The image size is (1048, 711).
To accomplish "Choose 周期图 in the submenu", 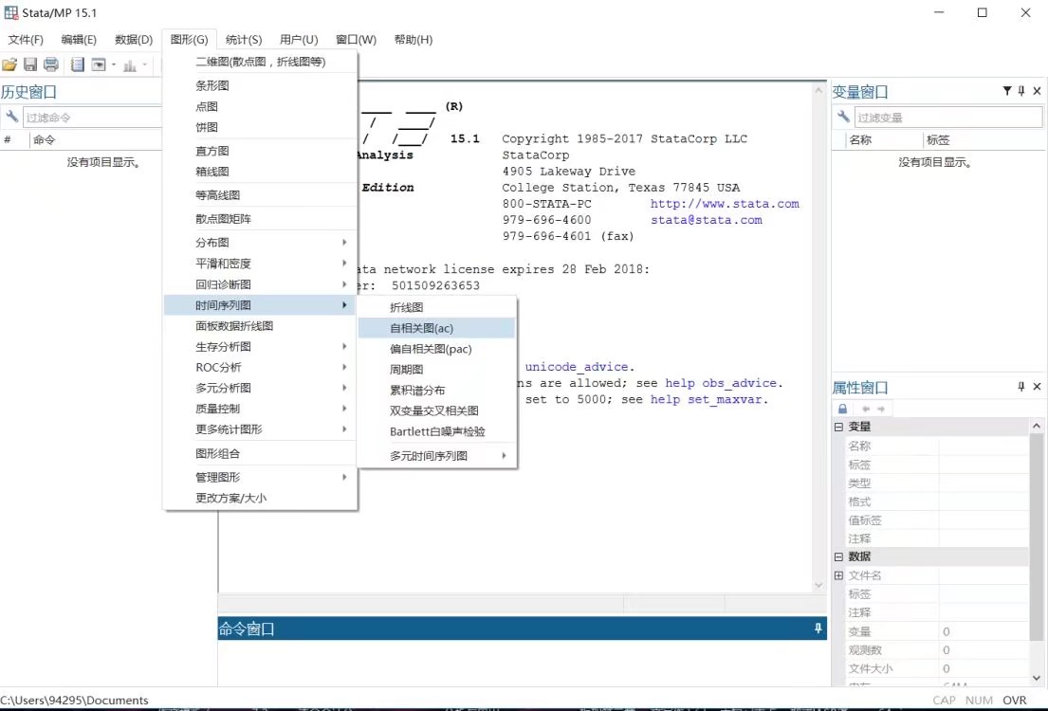I will tap(436, 370).
